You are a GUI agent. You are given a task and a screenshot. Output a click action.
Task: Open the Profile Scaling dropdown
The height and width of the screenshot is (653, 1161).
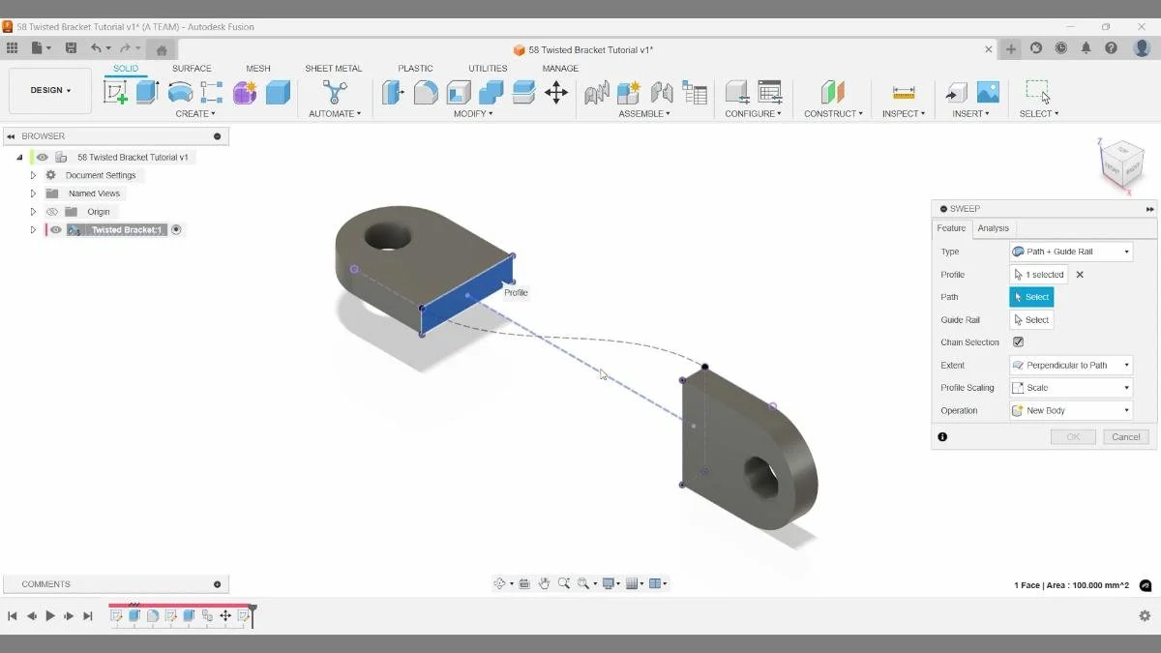click(1070, 388)
